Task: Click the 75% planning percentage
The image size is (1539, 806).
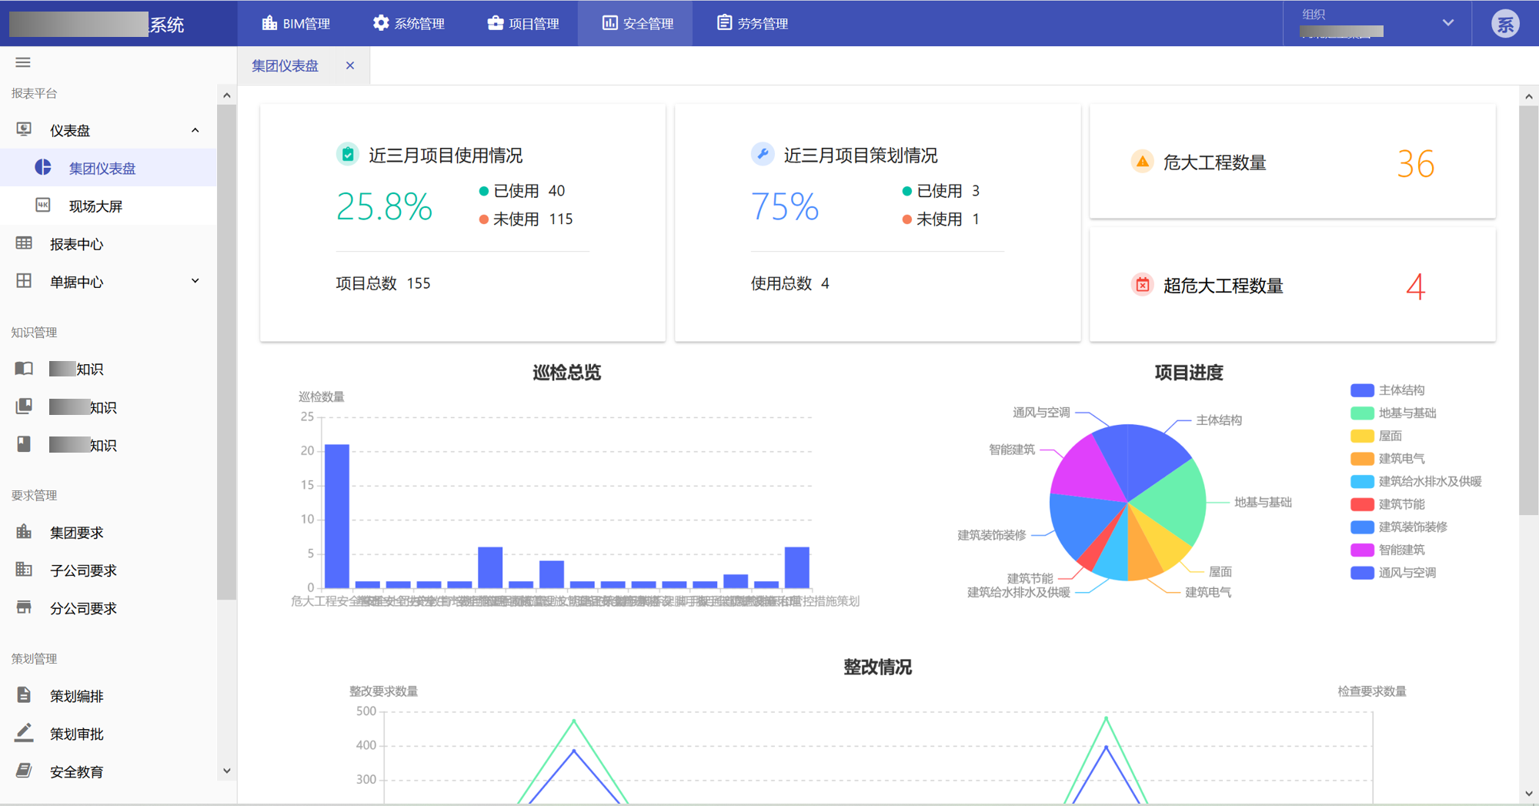Action: 785,206
